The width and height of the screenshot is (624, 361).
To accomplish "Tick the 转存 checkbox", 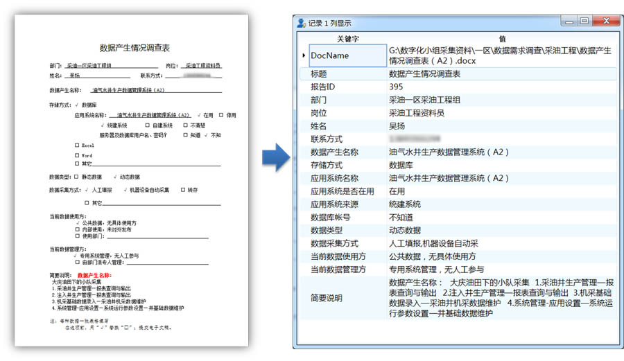I will [x=183, y=190].
